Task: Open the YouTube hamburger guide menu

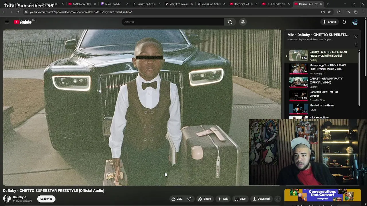Action: (x=7, y=22)
